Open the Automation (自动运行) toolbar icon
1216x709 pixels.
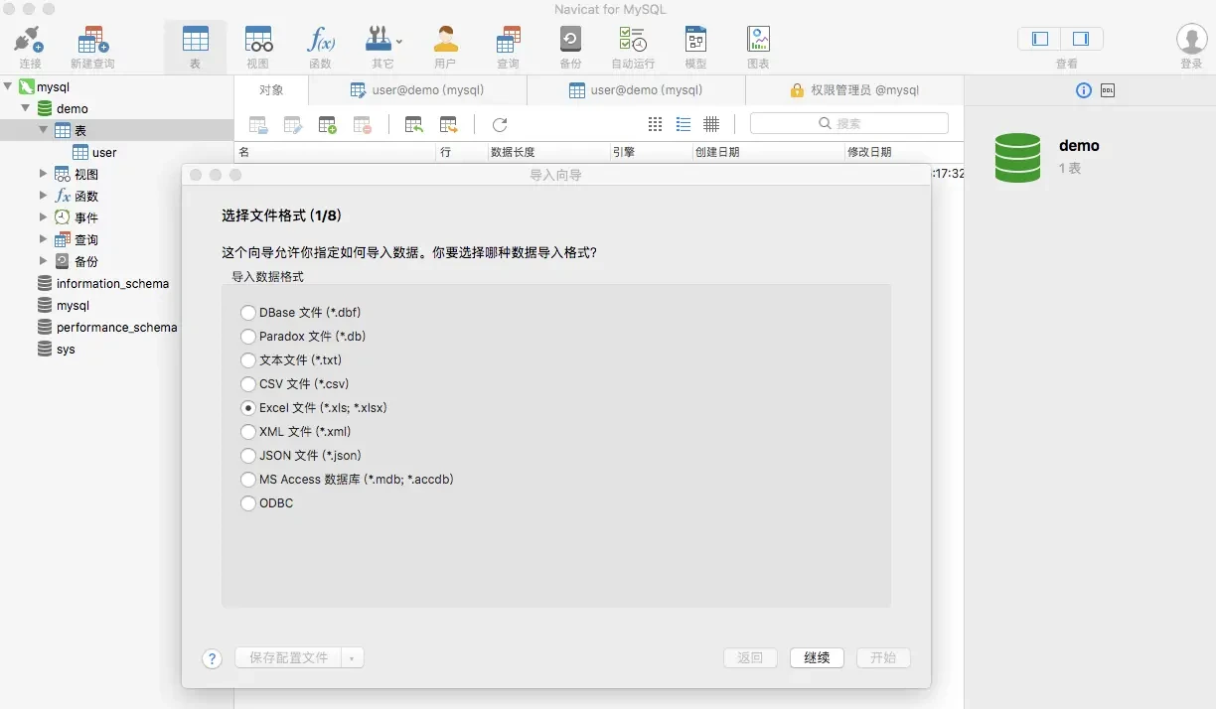pos(633,40)
